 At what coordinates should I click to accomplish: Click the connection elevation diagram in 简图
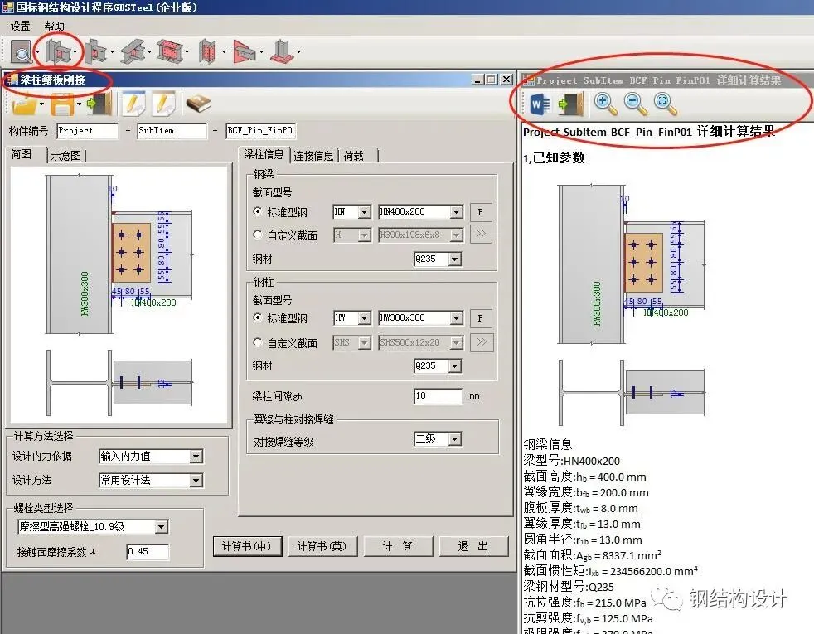[x=119, y=254]
